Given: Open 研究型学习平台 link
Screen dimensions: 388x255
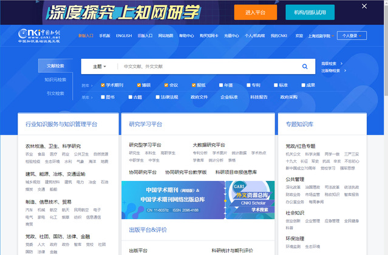Looking at the screenshot, I should point(145,145).
